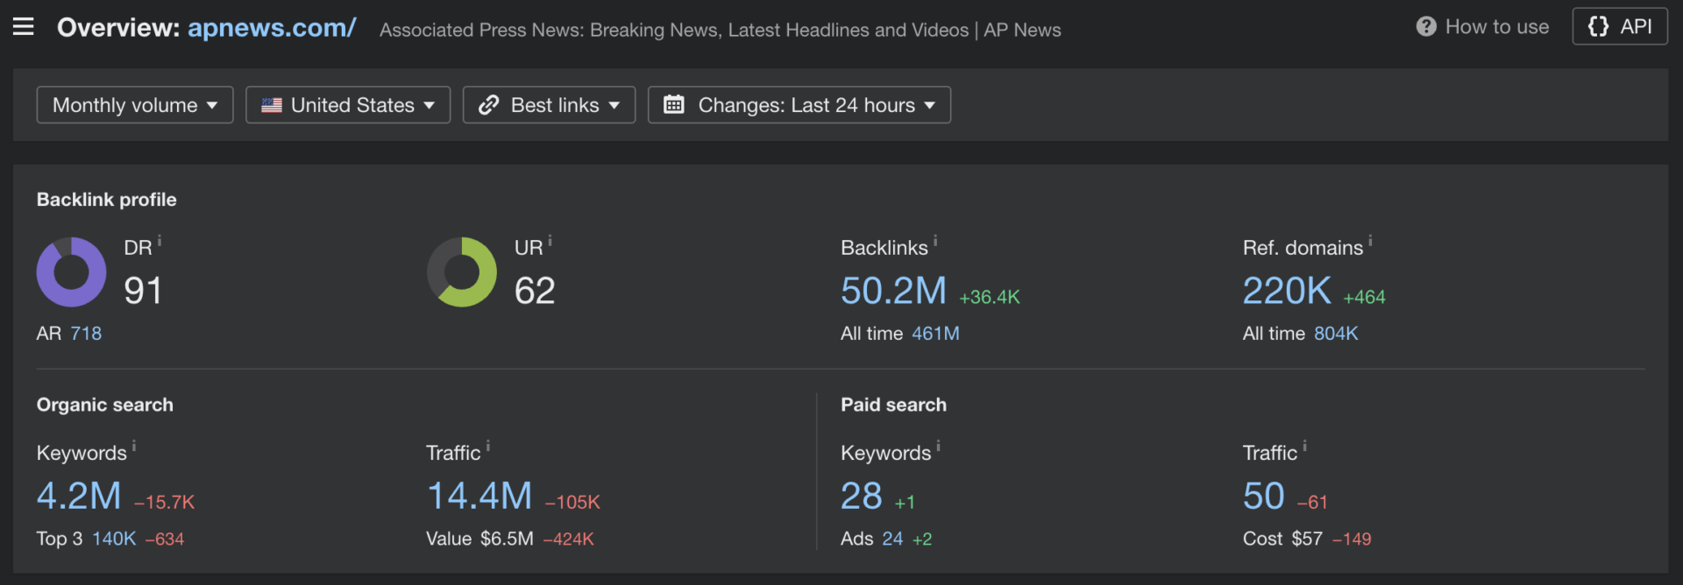Viewport: 1683px width, 585px height.
Task: Click the calendar icon in Changes filter
Action: point(673,105)
